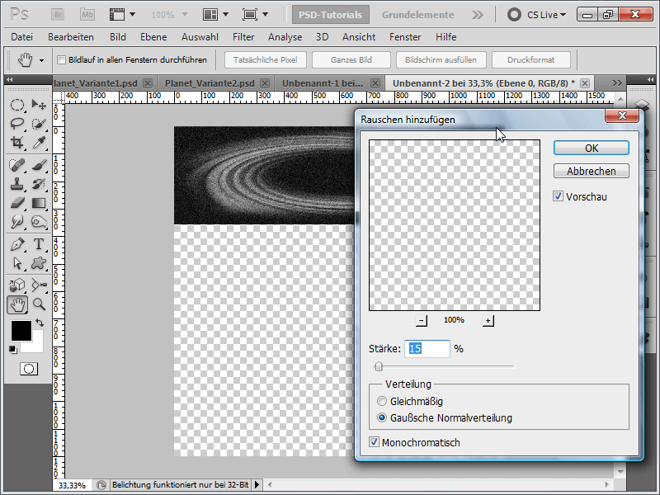This screenshot has width=660, height=495.
Task: Select the 3D Object Rotate tool
Action: [x=16, y=285]
